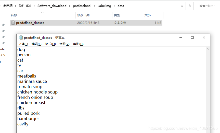Click the line 'cavity' in Notepad

click(x=23, y=124)
